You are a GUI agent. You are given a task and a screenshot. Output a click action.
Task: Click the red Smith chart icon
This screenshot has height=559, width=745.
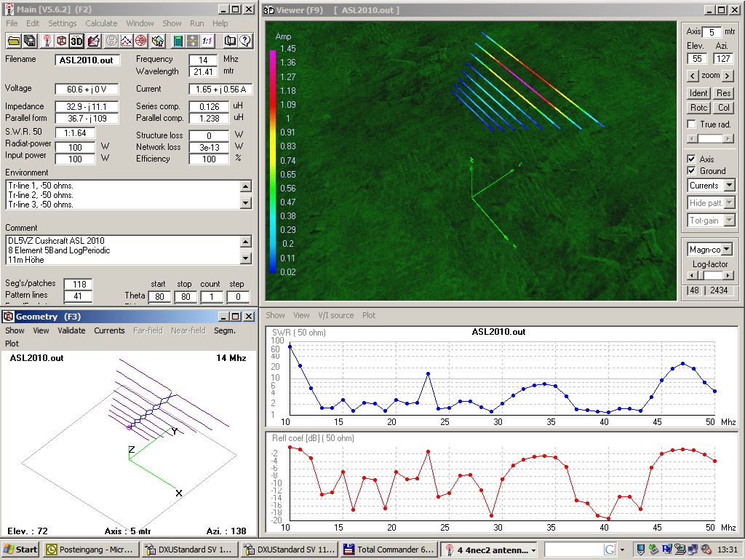[141, 41]
